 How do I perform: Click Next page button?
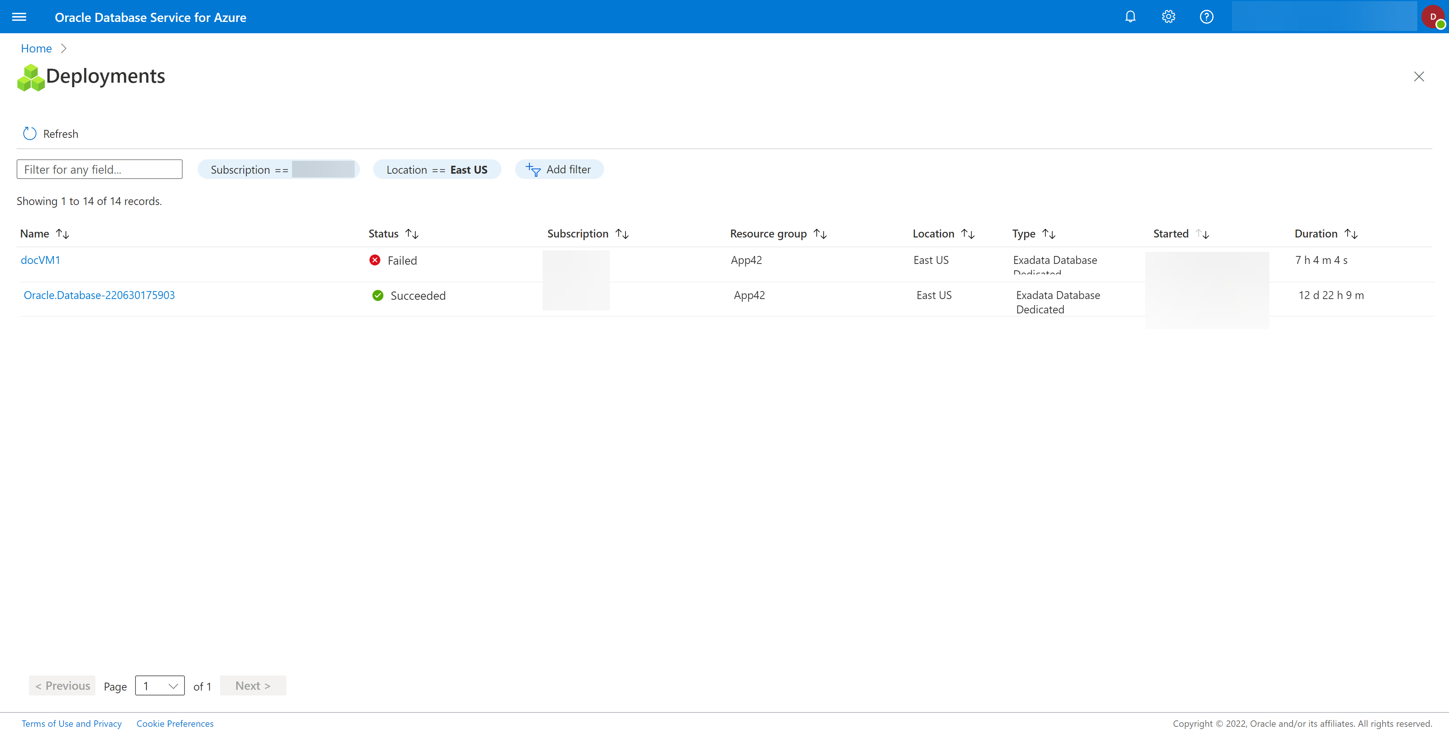(x=253, y=686)
